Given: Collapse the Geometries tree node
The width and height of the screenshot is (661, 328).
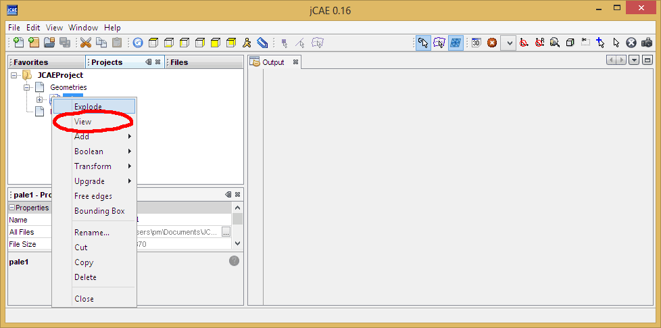Looking at the screenshot, I should 27,87.
